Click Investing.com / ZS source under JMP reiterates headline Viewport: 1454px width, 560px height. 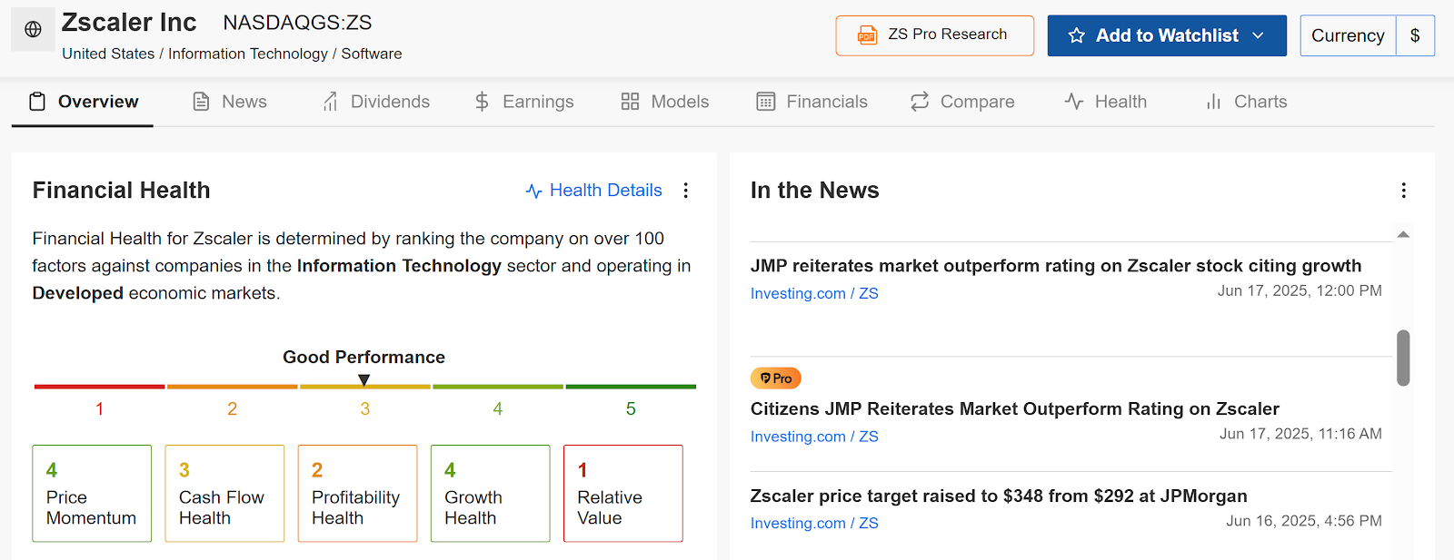coord(814,294)
